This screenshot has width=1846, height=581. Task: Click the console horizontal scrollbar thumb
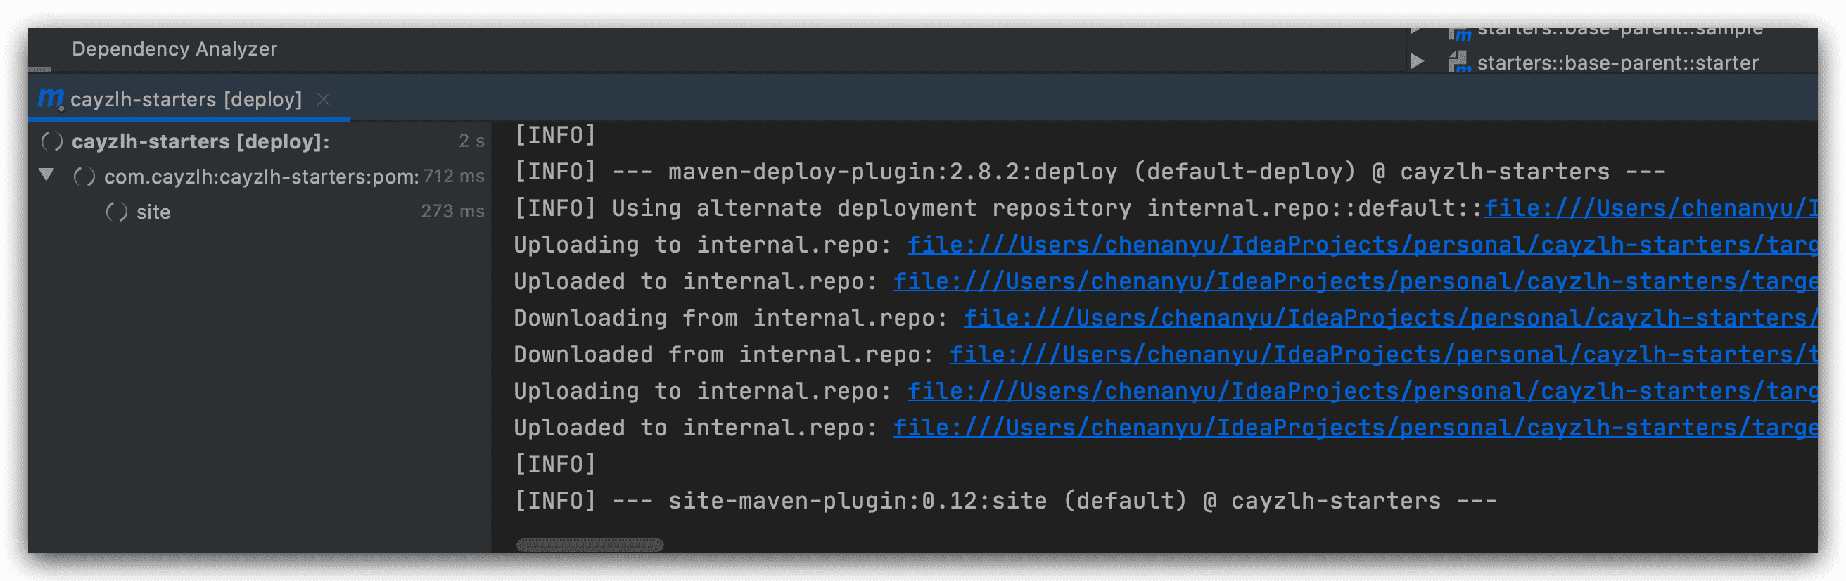coord(589,545)
